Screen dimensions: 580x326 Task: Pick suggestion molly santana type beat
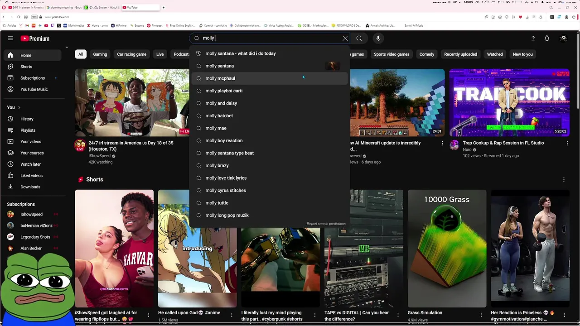click(x=270, y=153)
